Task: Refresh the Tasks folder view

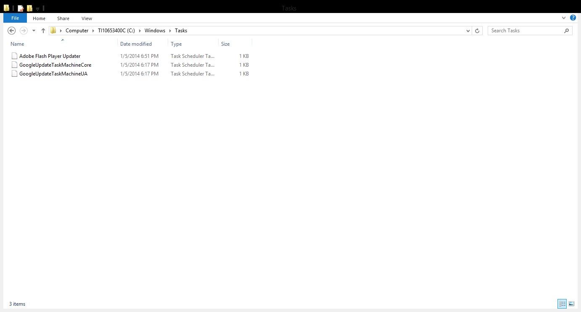Action: (477, 31)
